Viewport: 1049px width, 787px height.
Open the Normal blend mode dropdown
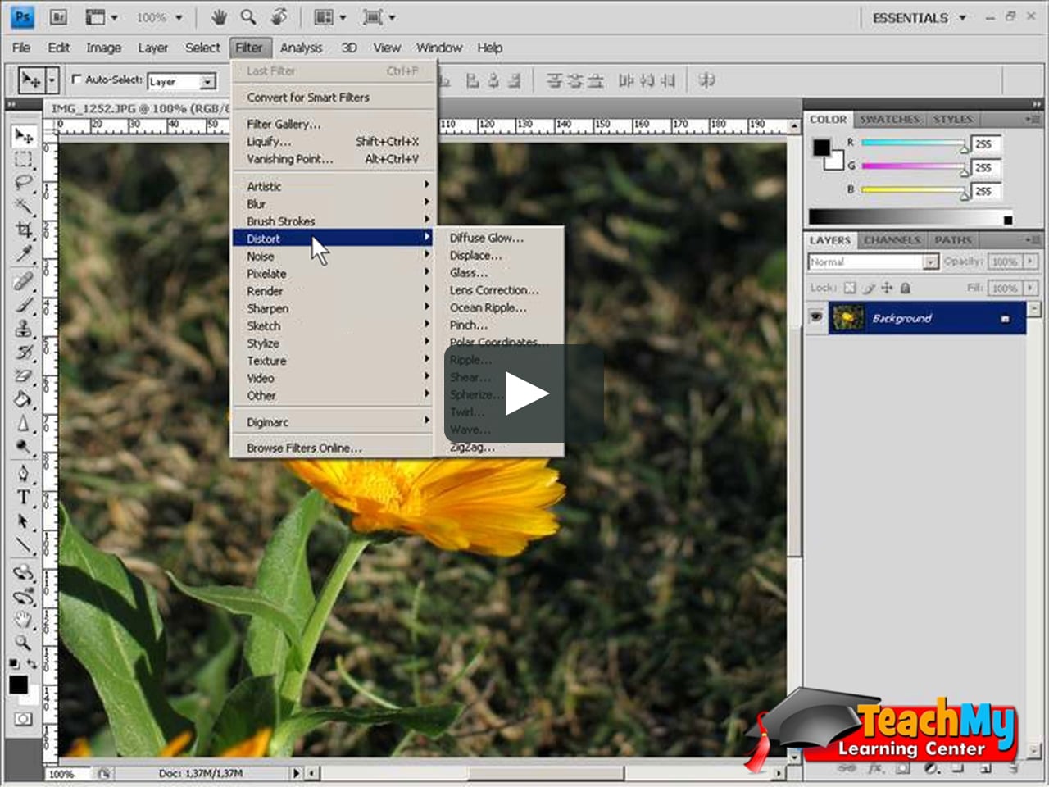tap(930, 262)
